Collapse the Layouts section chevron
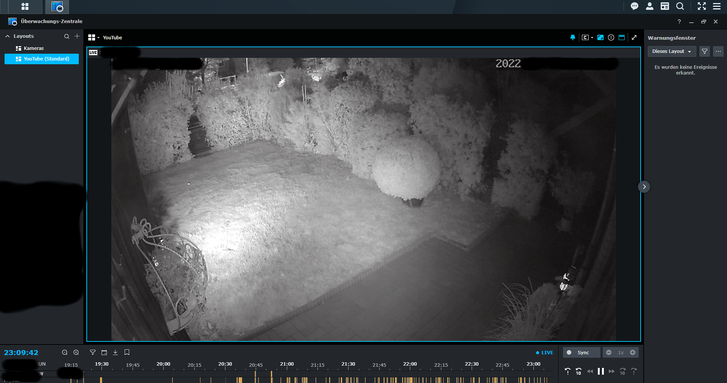 pos(8,36)
